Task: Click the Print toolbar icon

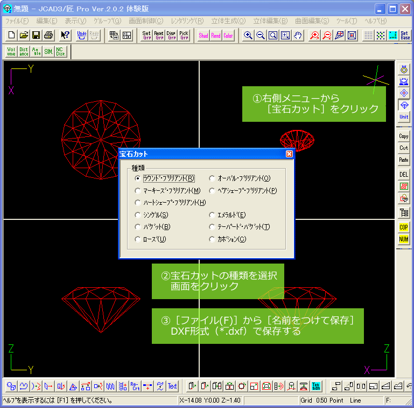Action: (48, 36)
